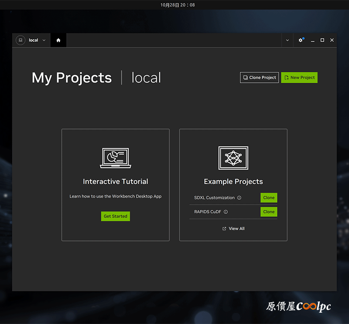The height and width of the screenshot is (324, 349).
Task: Click the Interactive Tutorial laptop icon
Action: 116,158
